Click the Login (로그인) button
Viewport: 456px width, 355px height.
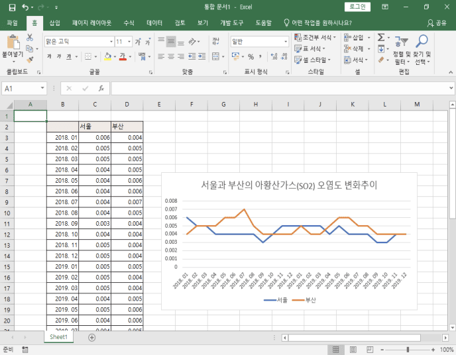click(x=358, y=7)
